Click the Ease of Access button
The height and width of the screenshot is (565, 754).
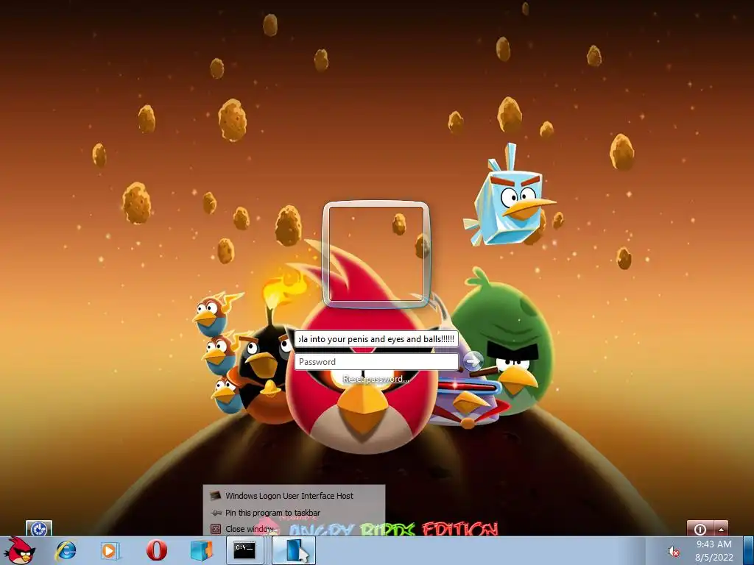point(39,529)
